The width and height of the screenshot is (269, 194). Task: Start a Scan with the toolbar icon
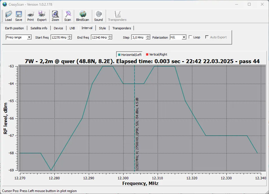68,16
